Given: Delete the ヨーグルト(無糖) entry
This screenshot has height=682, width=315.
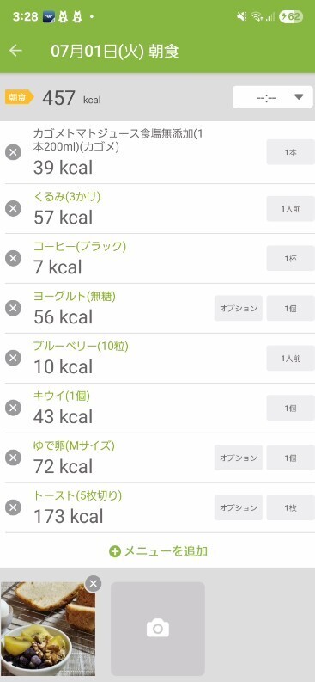Looking at the screenshot, I should [x=13, y=309].
